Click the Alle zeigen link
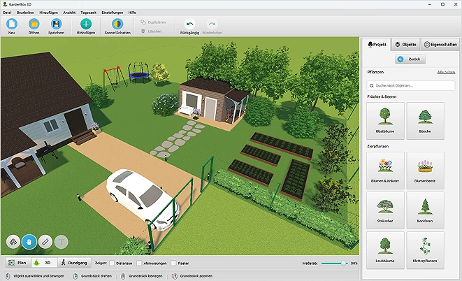Image resolution: width=462 pixels, height=281 pixels. pyautogui.click(x=446, y=72)
